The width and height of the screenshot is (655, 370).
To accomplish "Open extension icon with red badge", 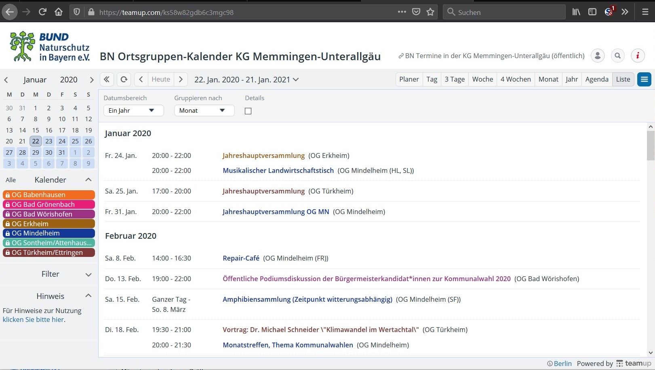I will [x=609, y=11].
